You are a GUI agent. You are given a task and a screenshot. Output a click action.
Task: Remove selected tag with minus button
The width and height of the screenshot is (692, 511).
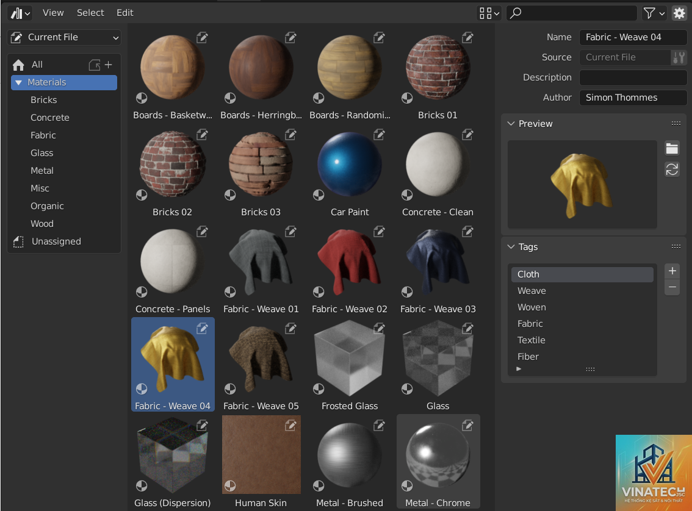point(672,287)
